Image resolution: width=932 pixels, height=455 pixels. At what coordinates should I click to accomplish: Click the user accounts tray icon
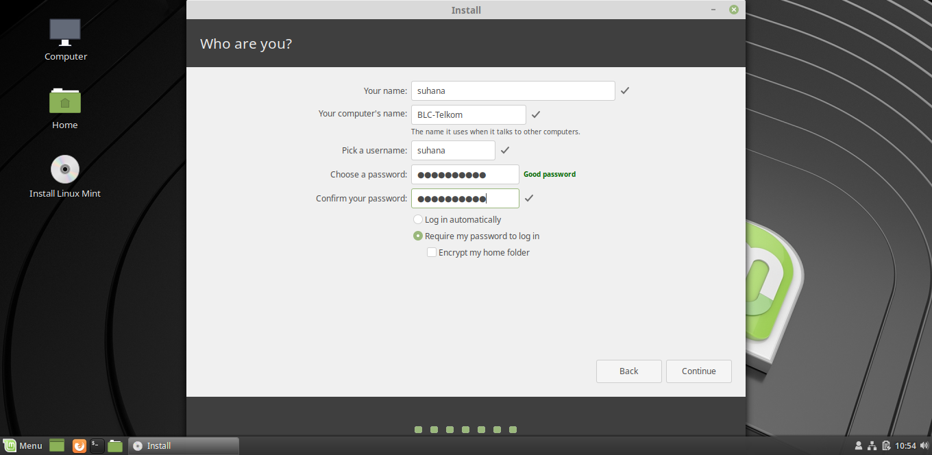click(859, 445)
